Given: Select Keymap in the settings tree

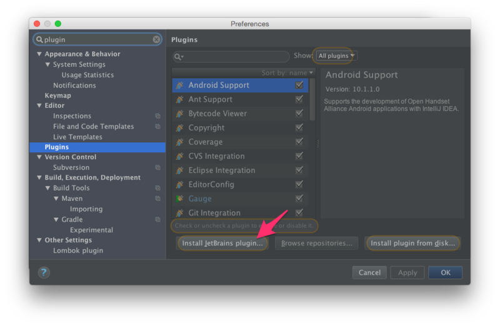Looking at the screenshot, I should pos(57,95).
